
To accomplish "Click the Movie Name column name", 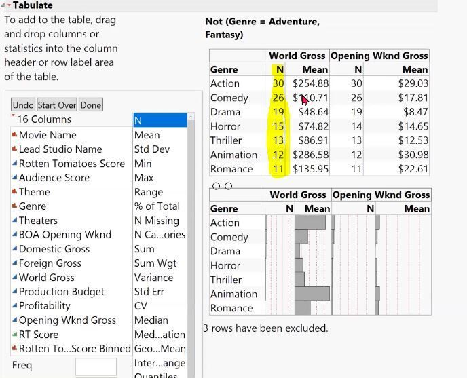I will tap(48, 135).
